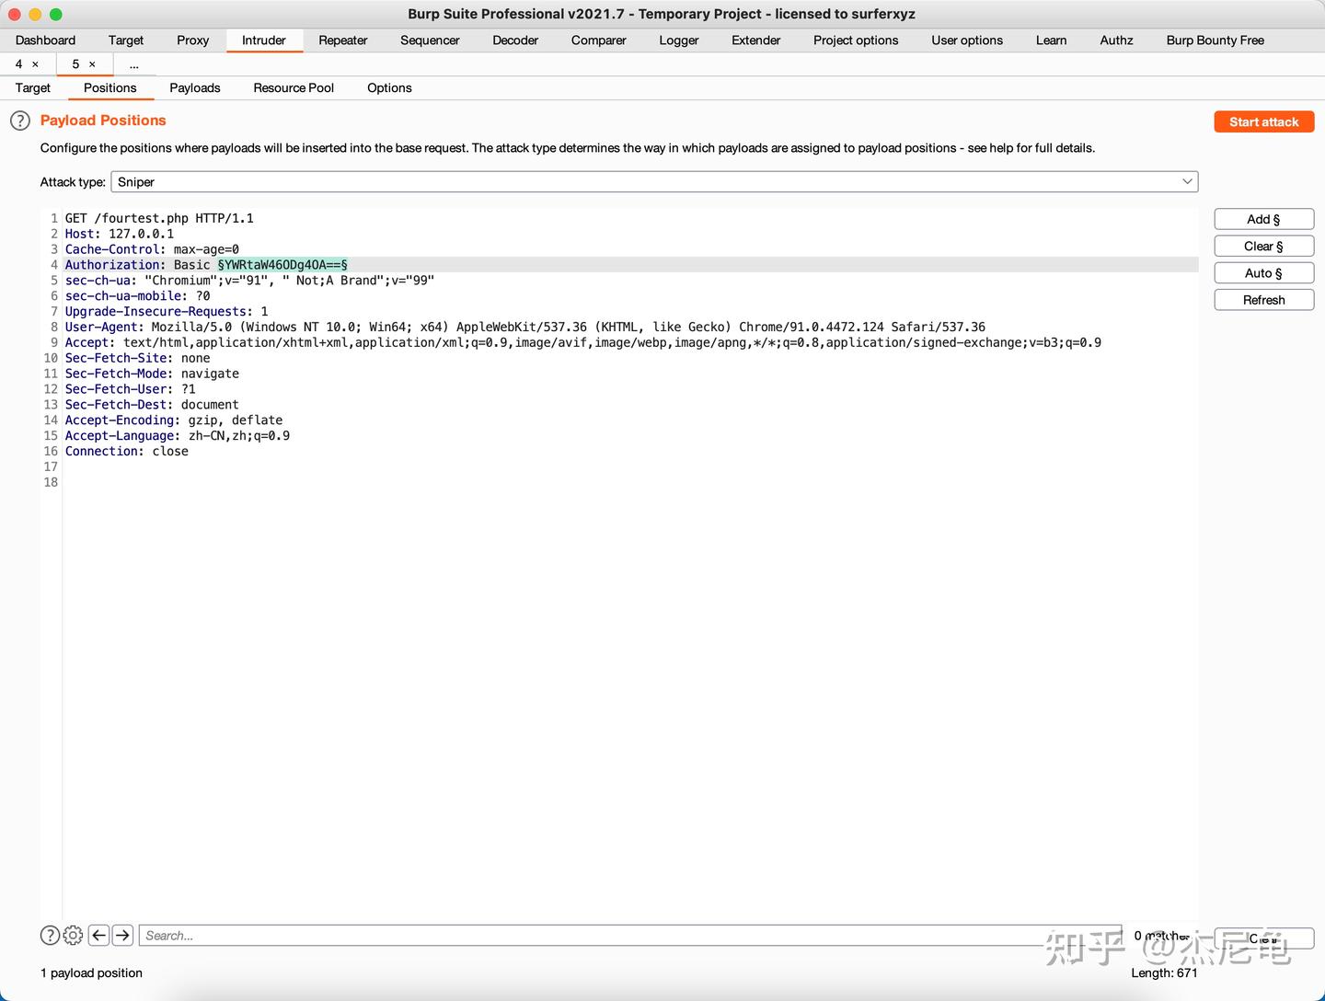Open search settings with the gear icon
The image size is (1325, 1001).
(x=74, y=936)
